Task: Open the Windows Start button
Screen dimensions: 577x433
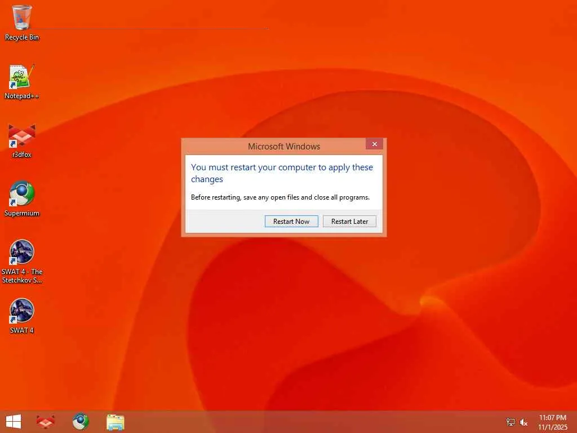Action: [14, 422]
